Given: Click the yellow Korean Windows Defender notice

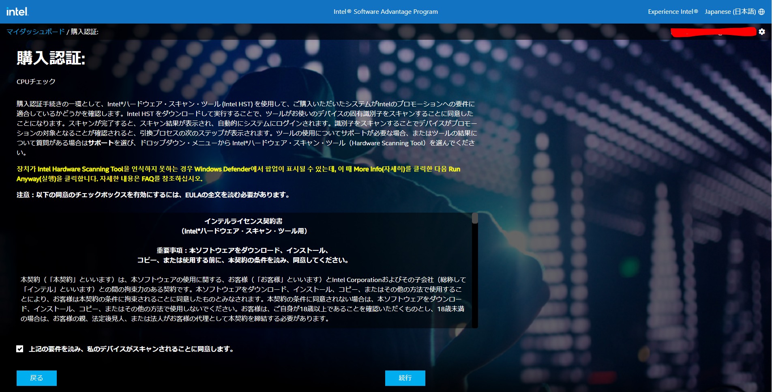Looking at the screenshot, I should pos(238,174).
